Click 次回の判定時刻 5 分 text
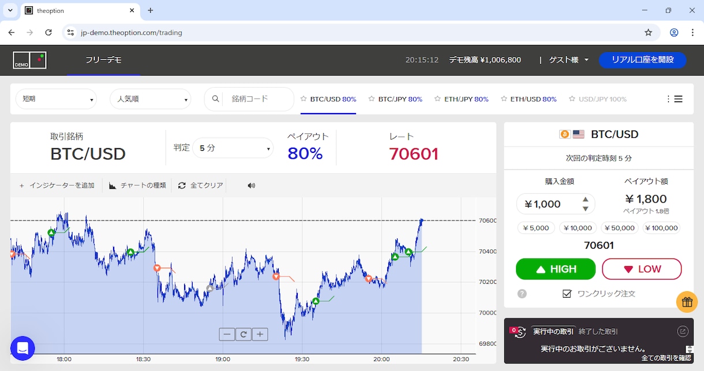 [598, 158]
